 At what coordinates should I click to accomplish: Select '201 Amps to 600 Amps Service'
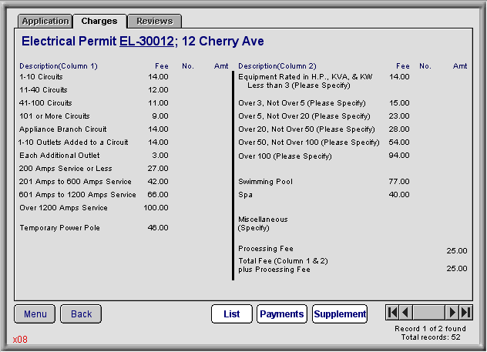76,181
